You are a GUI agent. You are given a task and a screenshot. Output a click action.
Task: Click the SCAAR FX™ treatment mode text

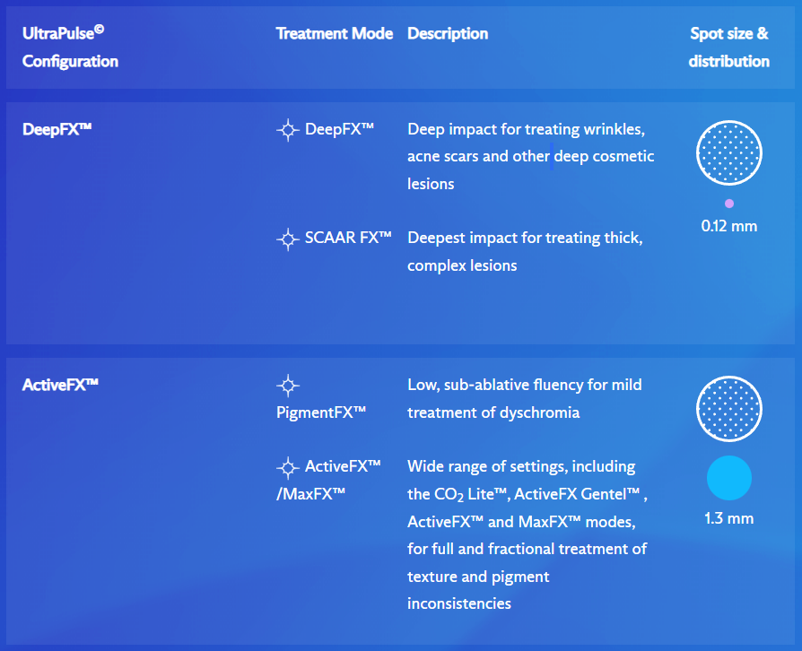point(348,239)
